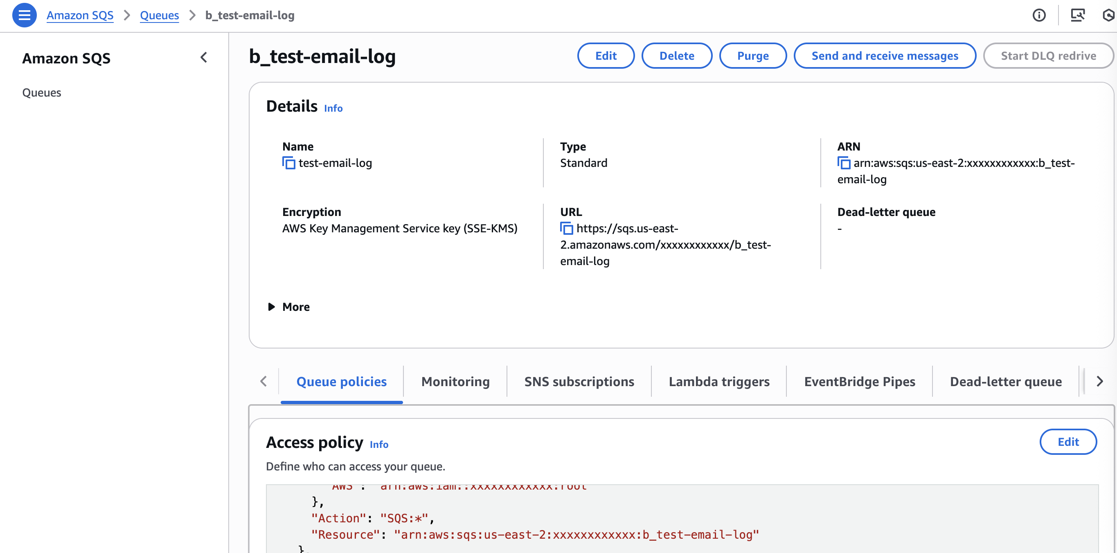Collapse the Amazon SQS side panel
The height and width of the screenshot is (553, 1117).
click(204, 57)
